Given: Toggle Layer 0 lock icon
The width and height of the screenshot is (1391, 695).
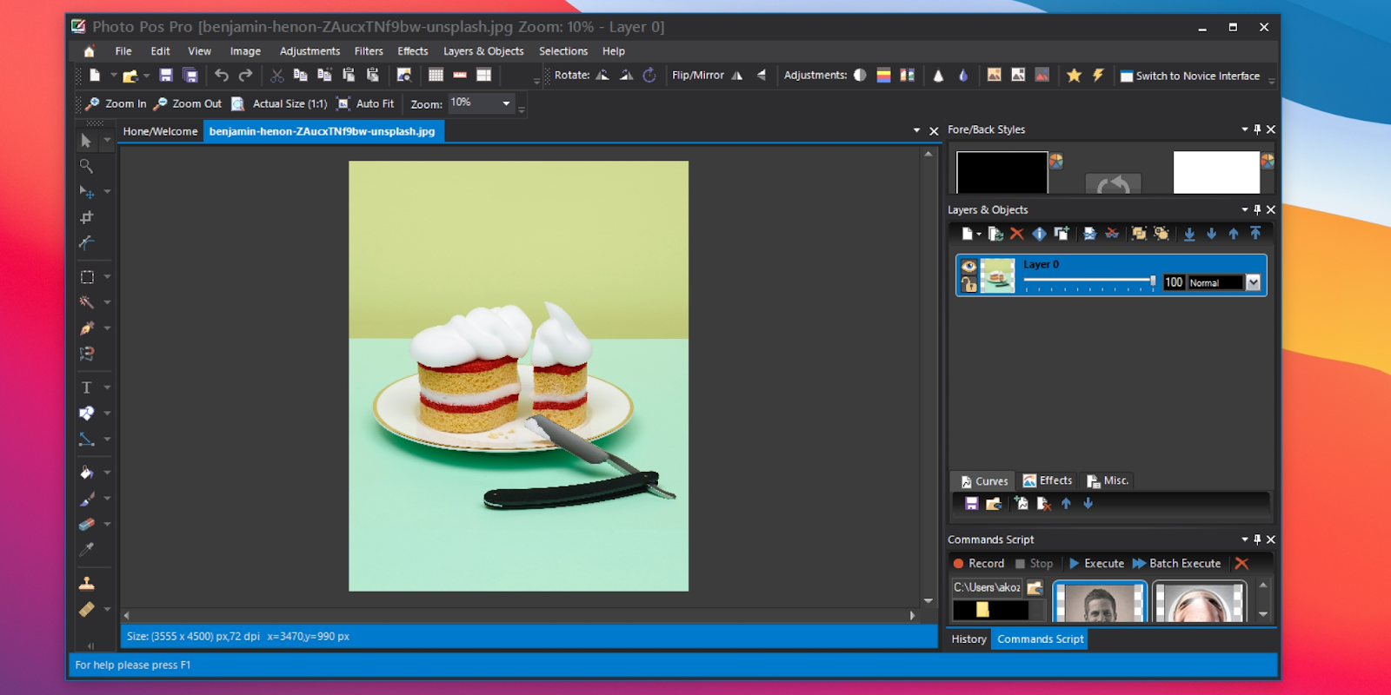Looking at the screenshot, I should (968, 284).
